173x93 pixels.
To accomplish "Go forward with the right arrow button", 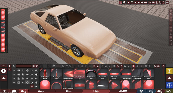I will point(169,78).
